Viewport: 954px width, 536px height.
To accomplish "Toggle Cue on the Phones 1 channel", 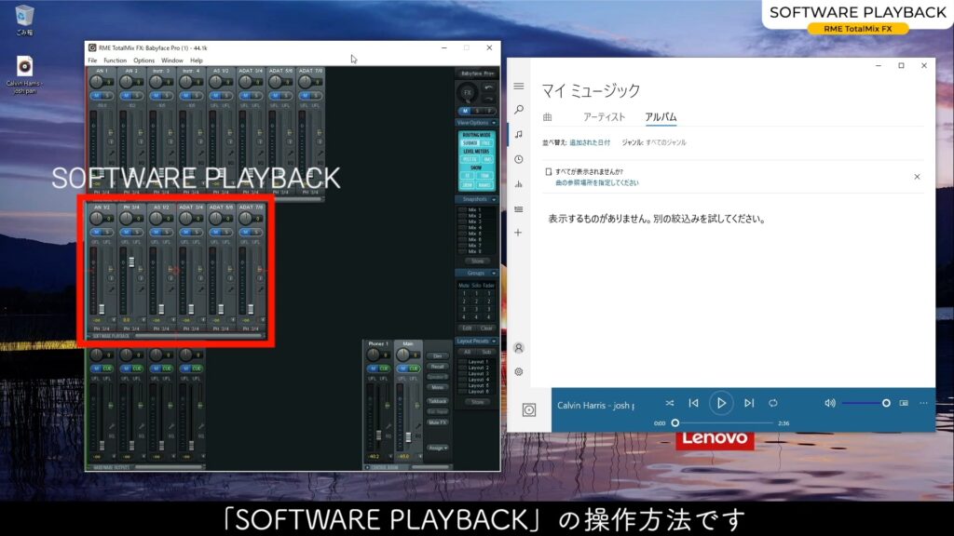I will [x=383, y=368].
